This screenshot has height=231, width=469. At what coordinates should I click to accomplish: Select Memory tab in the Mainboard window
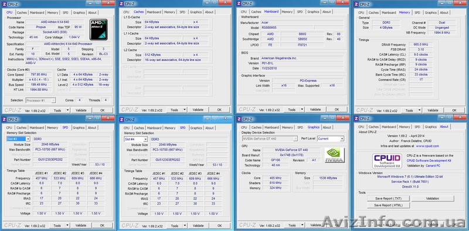click(x=287, y=12)
